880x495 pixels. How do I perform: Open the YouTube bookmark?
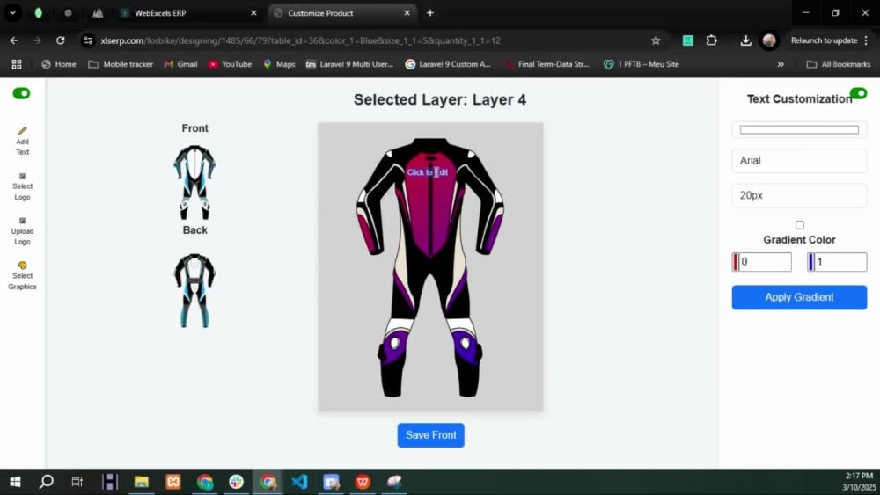coord(230,64)
